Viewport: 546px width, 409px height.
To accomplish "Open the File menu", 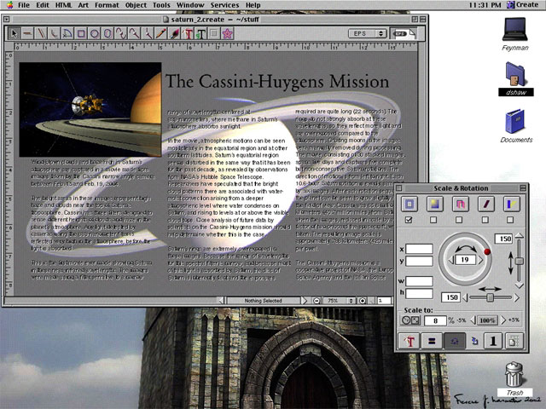I will pyautogui.click(x=24, y=5).
